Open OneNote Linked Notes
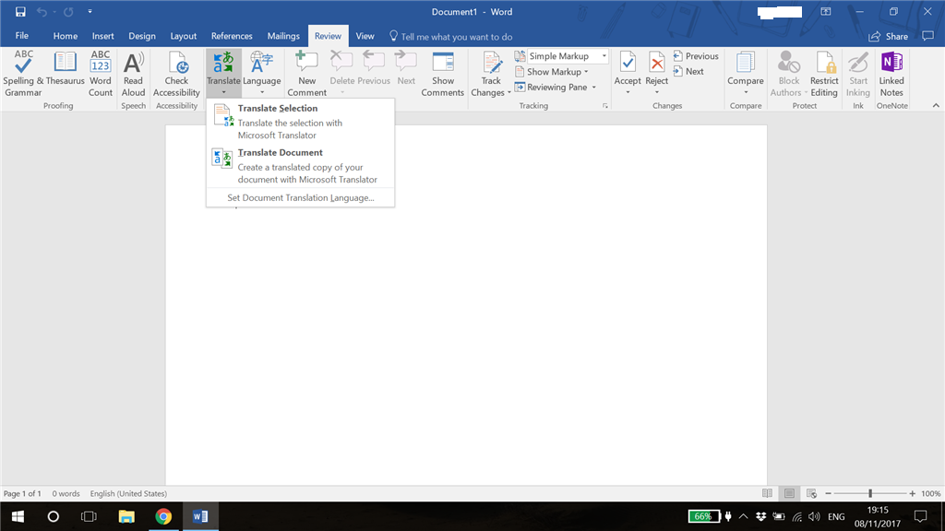945x531 pixels. [x=891, y=74]
